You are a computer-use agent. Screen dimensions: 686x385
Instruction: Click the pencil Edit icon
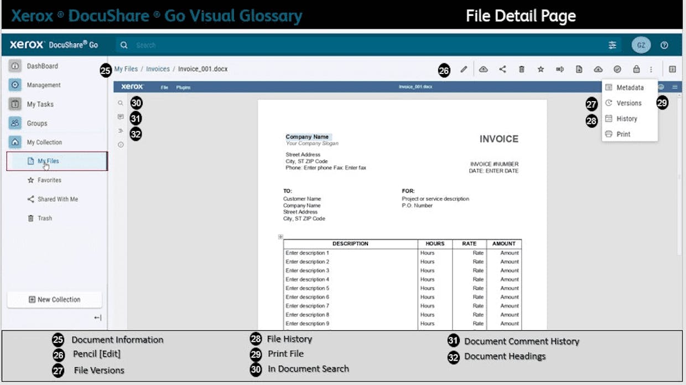point(464,70)
